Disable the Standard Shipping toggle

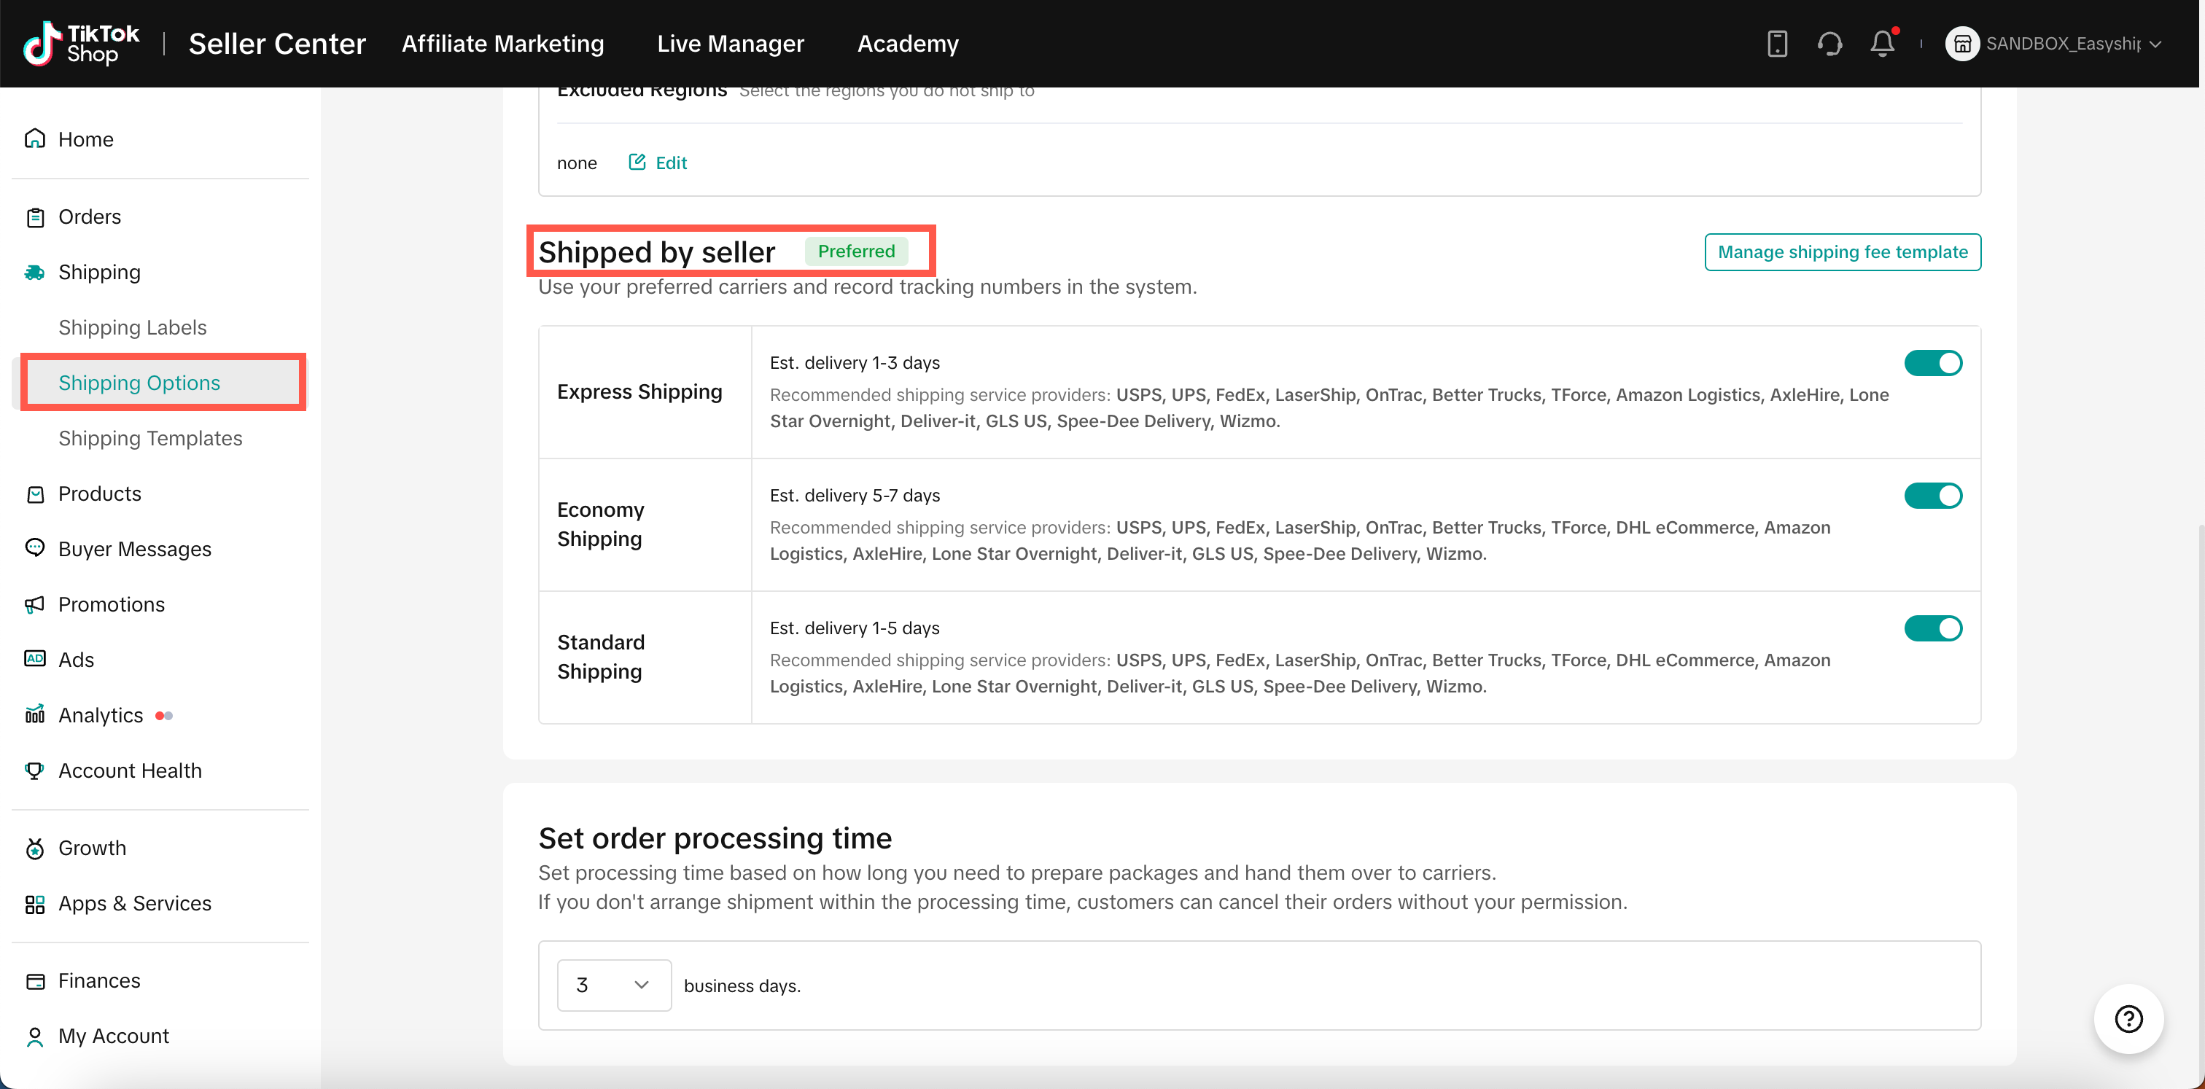[1933, 628]
